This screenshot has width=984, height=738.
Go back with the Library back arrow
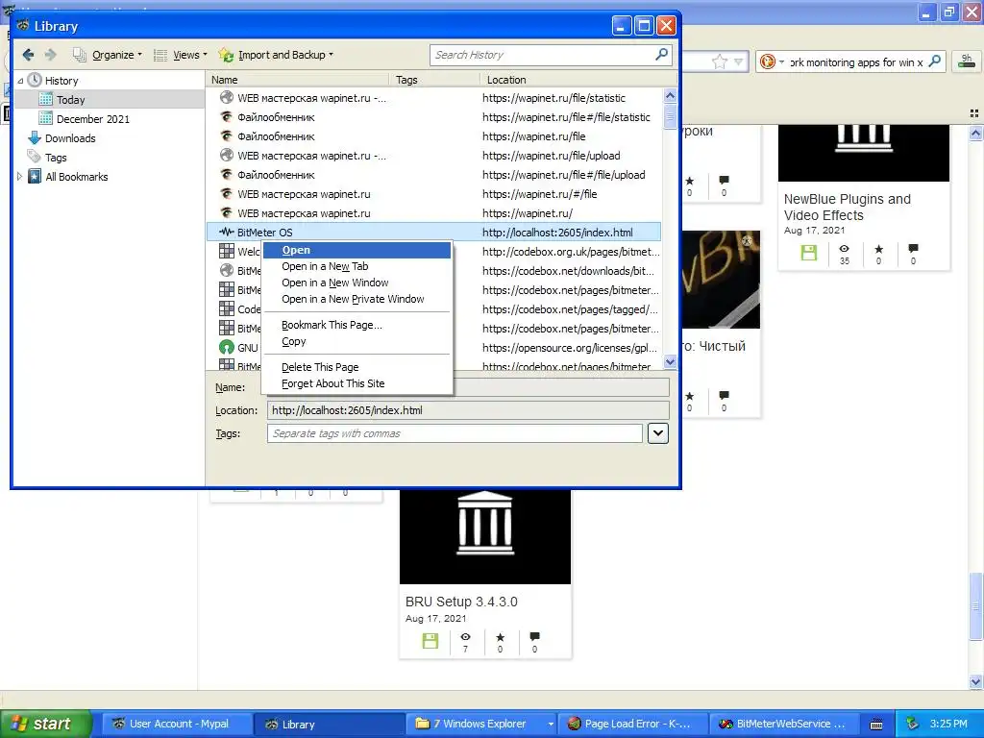click(28, 55)
